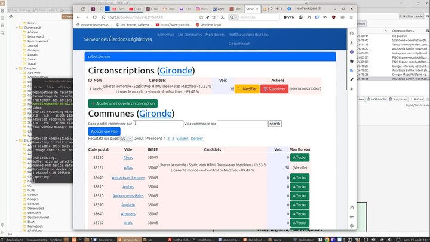
Task: Add a sidebar panel with the plus icon
Action: [x=352, y=89]
